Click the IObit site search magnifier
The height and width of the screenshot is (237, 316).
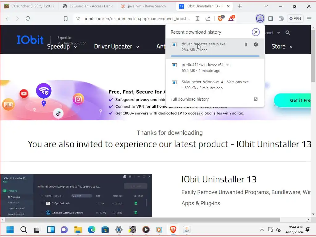click(288, 33)
